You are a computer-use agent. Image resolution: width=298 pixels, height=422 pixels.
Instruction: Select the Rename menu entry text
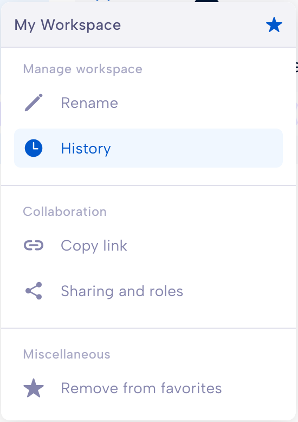tap(89, 103)
